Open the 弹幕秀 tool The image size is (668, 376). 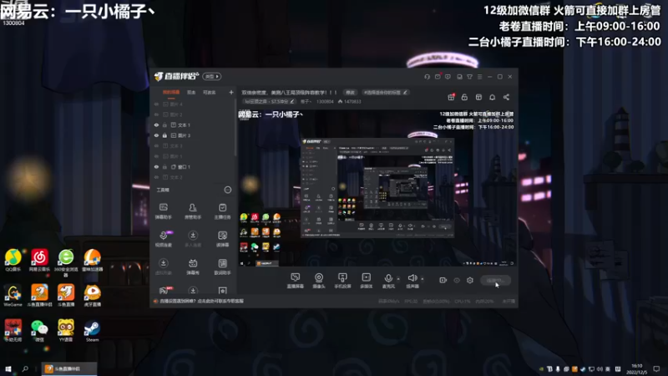click(x=193, y=267)
